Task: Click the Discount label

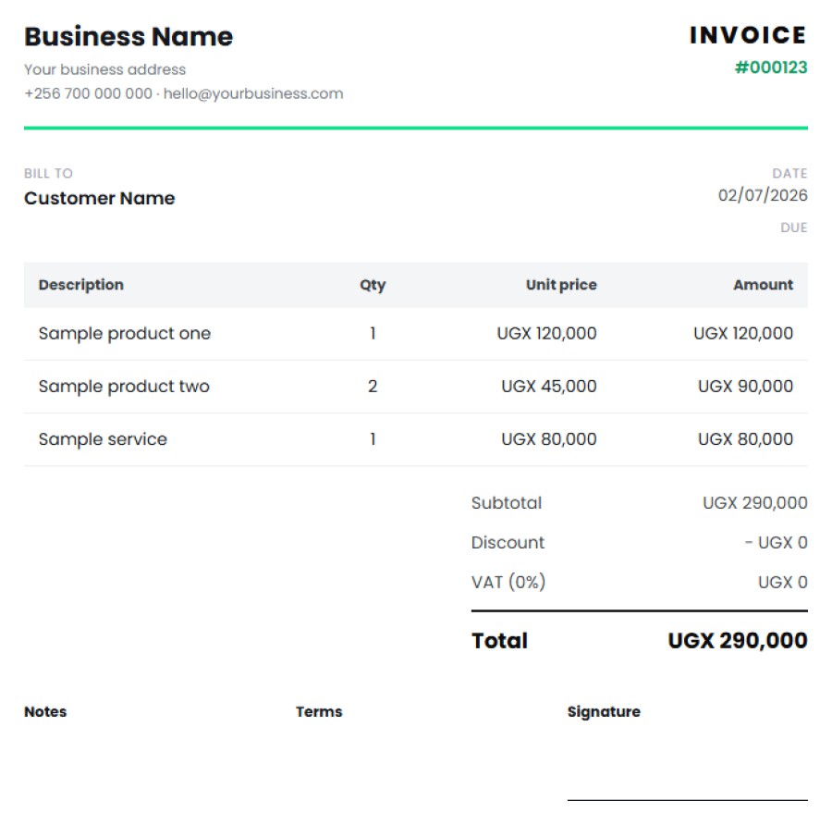Action: (x=508, y=543)
